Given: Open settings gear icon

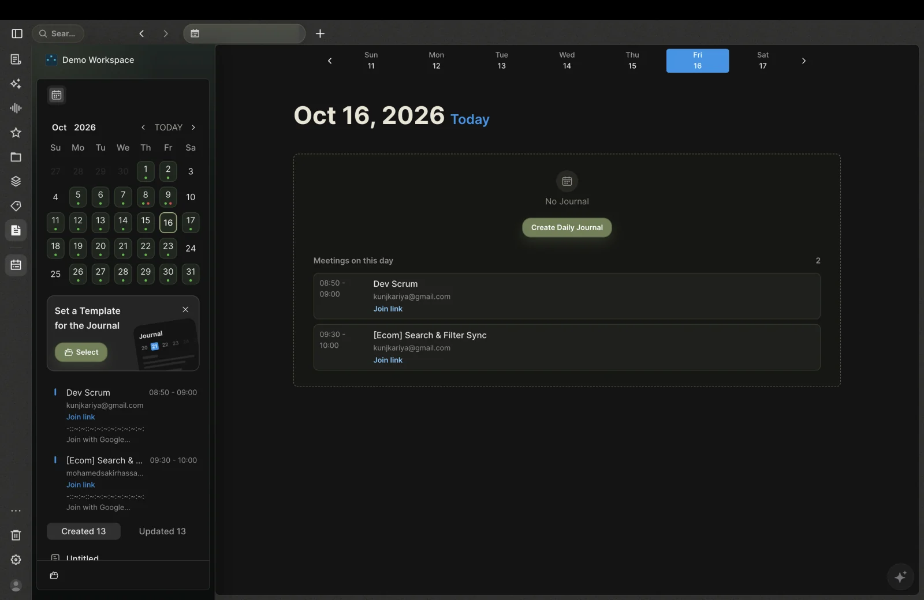Looking at the screenshot, I should [x=16, y=560].
